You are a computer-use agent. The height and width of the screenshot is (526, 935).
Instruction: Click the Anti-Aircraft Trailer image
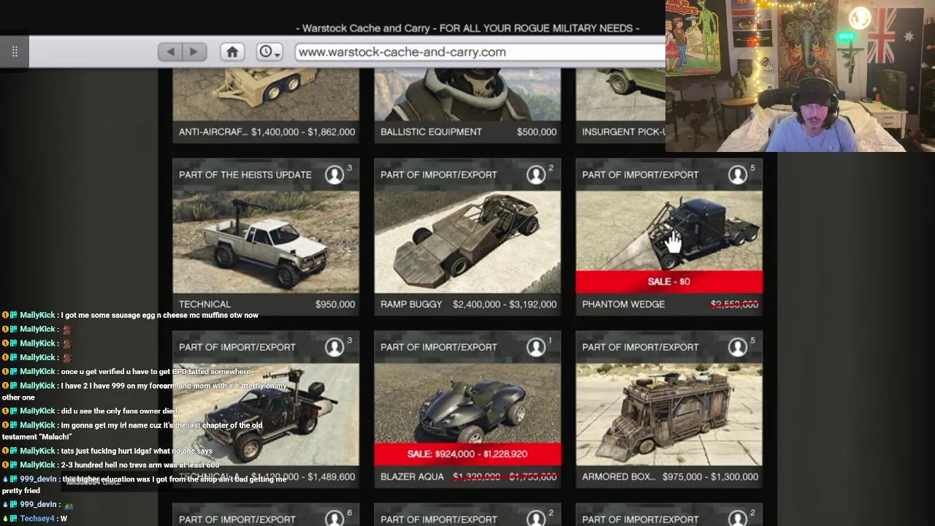point(266,95)
